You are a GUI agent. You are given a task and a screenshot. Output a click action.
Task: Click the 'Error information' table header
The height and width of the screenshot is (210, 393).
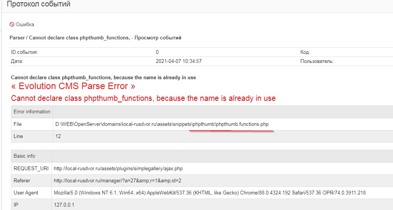point(32,112)
